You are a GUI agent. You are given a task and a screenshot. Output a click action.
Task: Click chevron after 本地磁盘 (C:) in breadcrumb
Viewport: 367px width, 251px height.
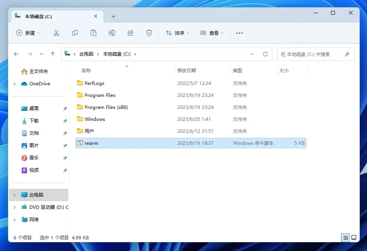pyautogui.click(x=135, y=54)
